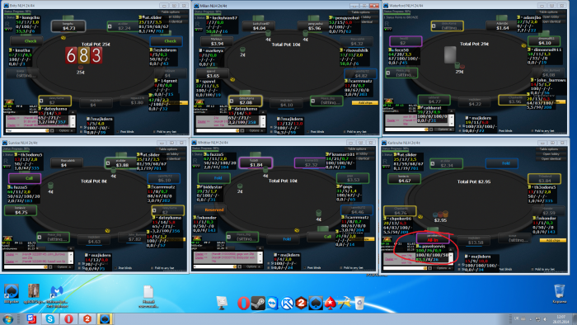Open the trash bin icon in the dock
This screenshot has width=577, height=325.
tap(359, 303)
